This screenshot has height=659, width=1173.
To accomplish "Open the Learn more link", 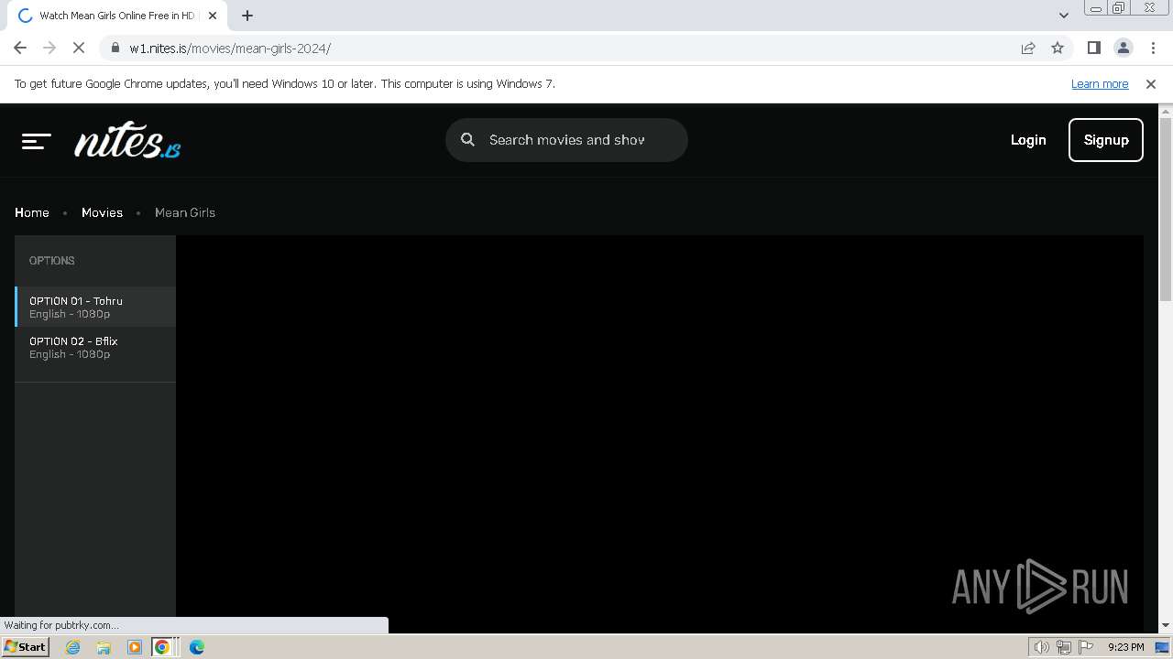I will point(1100,83).
